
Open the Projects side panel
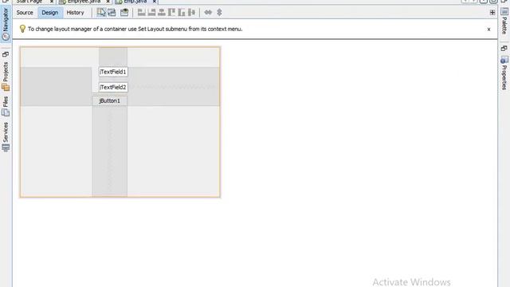click(x=6, y=77)
